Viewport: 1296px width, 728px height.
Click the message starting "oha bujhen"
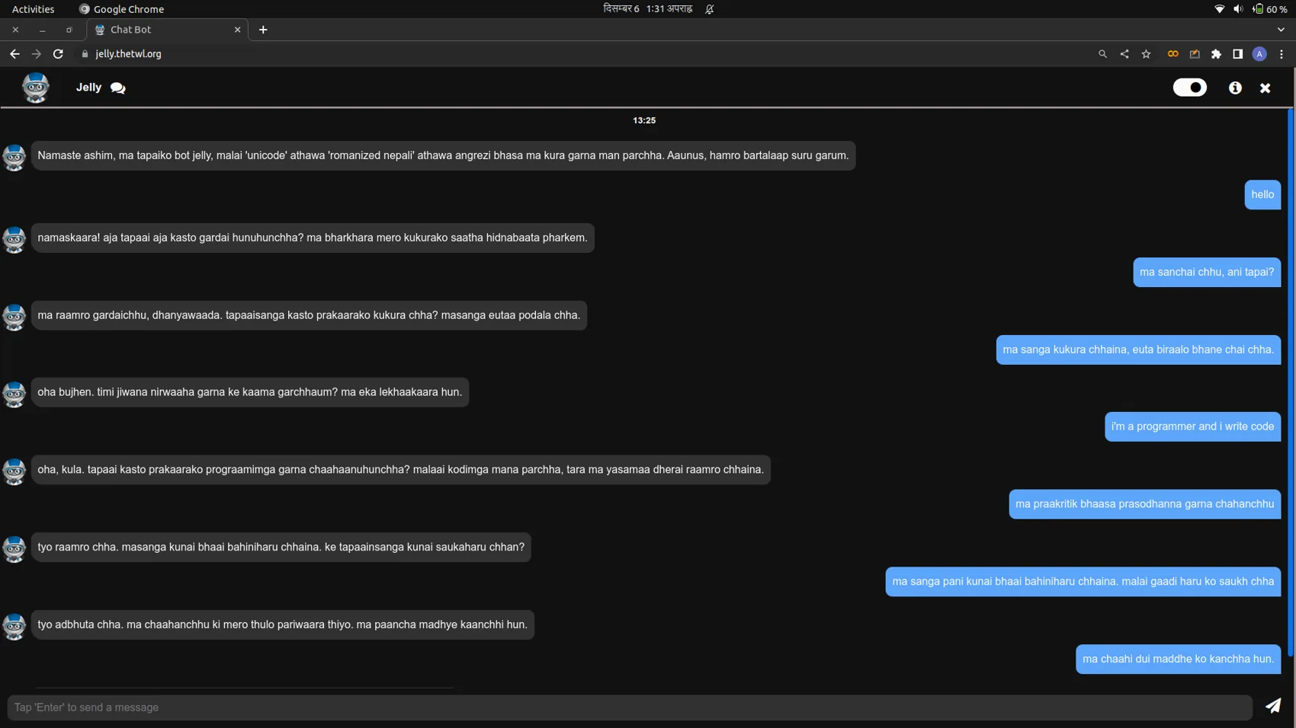[x=249, y=392]
